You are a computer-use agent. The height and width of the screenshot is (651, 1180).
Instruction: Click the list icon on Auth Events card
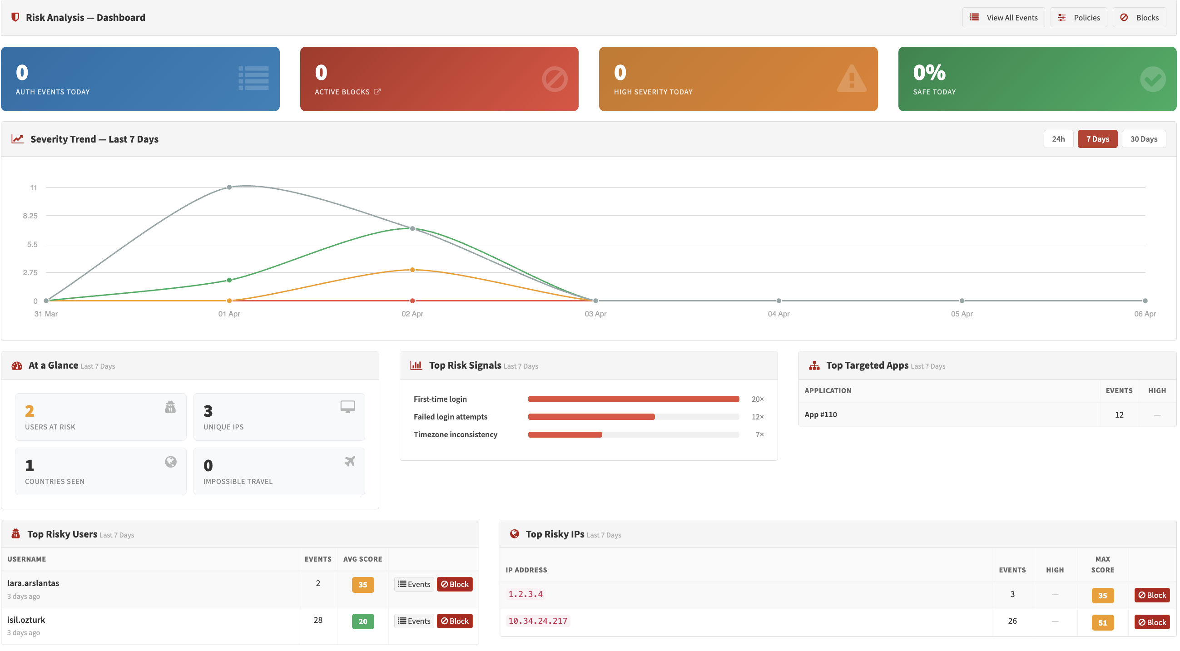254,78
